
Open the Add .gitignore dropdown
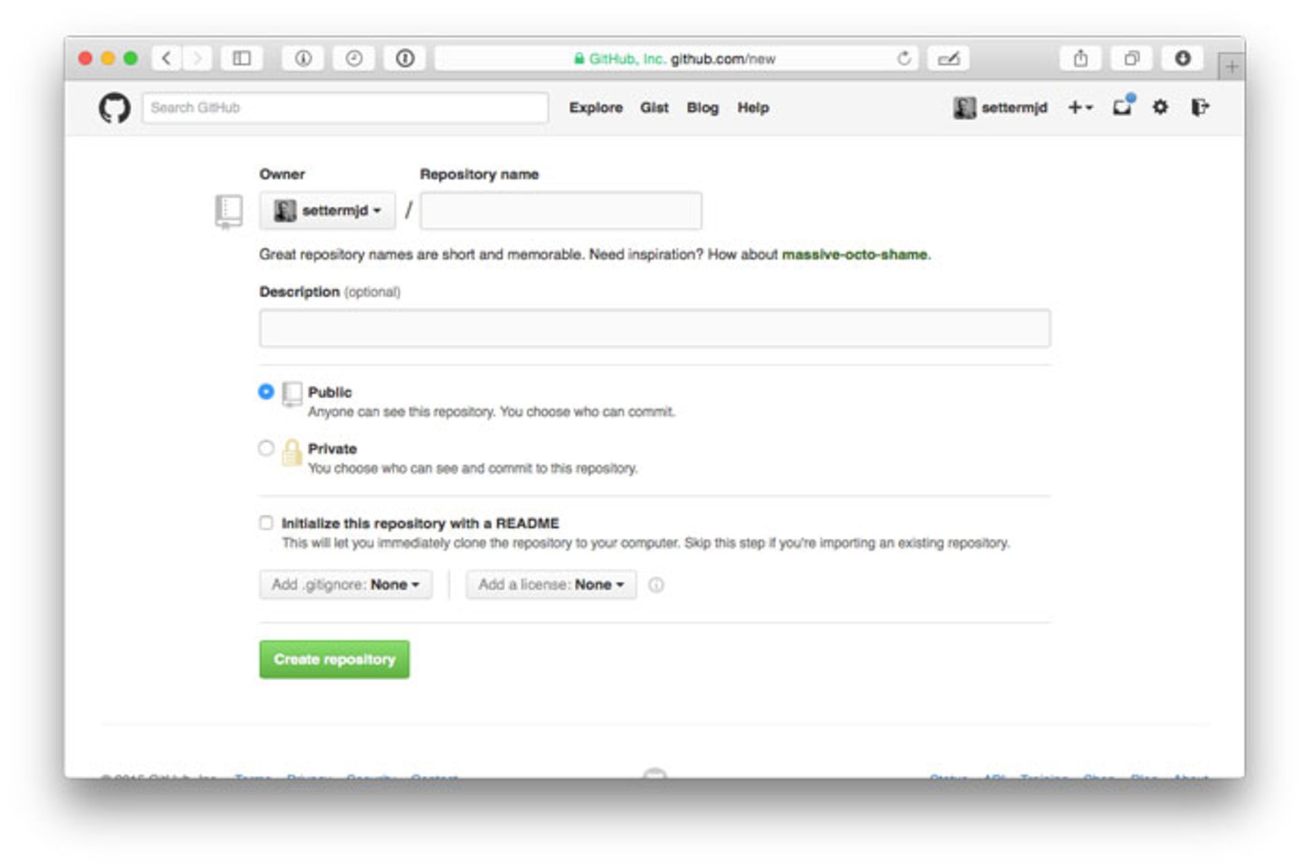point(346,585)
